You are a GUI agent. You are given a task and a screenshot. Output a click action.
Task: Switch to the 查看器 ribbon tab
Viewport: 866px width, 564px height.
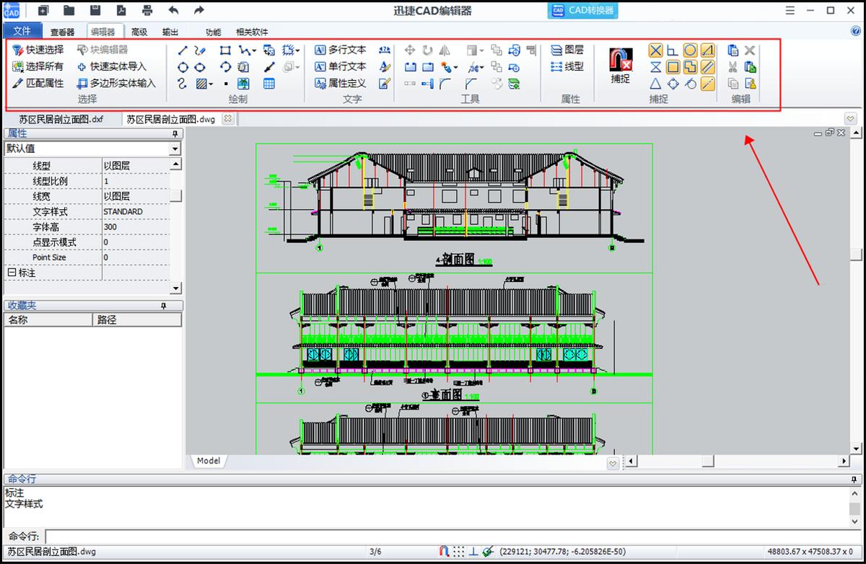pos(62,32)
